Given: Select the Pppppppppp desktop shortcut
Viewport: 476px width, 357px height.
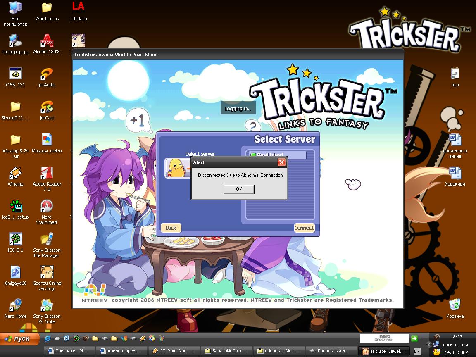Looking at the screenshot, I should pos(15,44).
